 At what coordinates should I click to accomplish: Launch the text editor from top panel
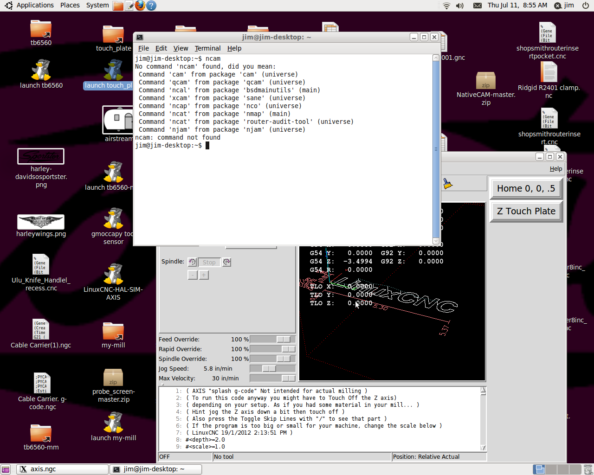click(x=129, y=6)
